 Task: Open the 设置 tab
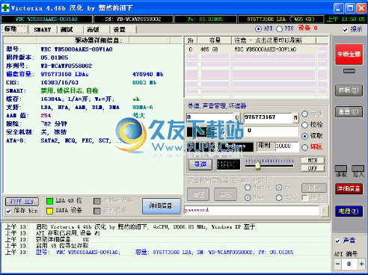coord(120,30)
